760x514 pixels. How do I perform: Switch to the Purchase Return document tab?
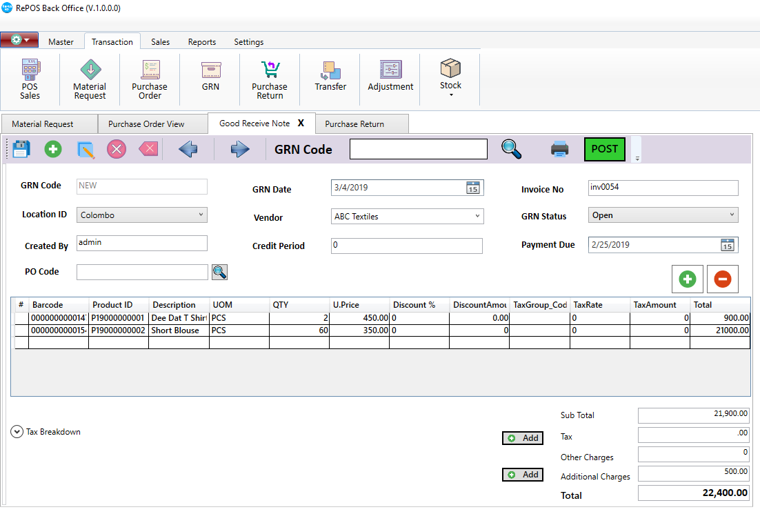click(x=361, y=123)
